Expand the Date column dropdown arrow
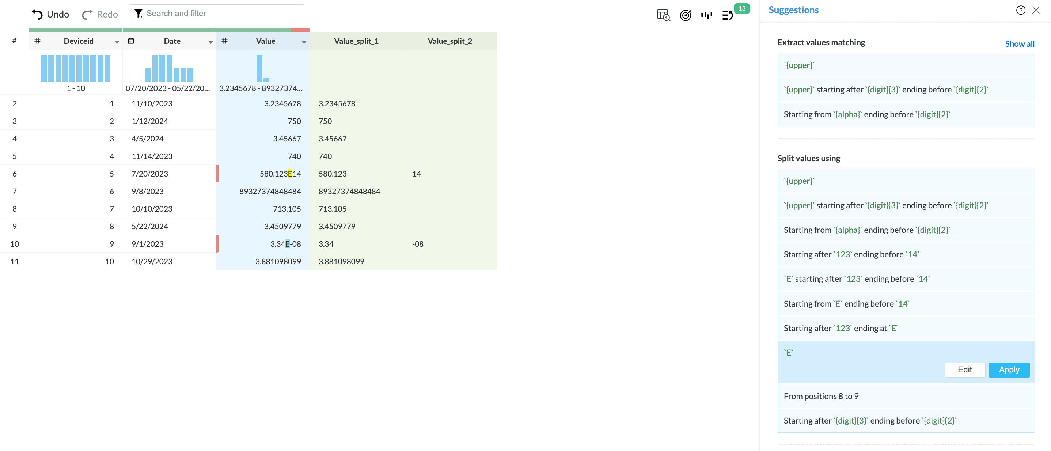 pos(210,42)
